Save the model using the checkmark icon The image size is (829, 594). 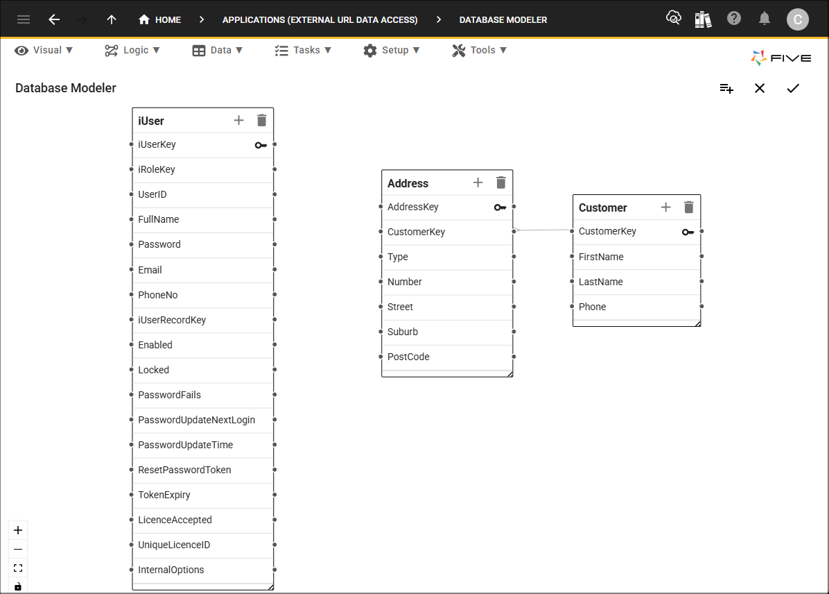[793, 88]
